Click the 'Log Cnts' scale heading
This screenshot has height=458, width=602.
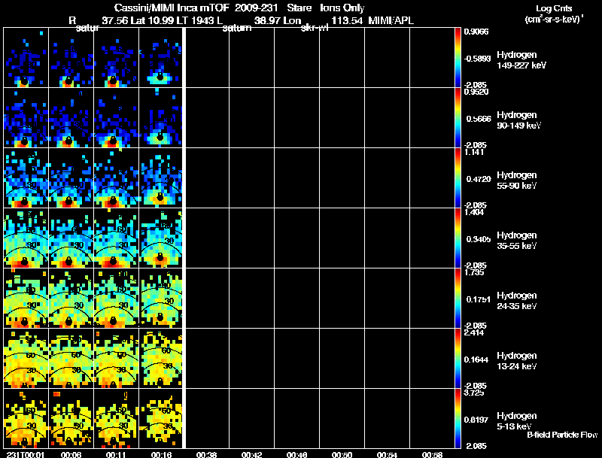tap(554, 8)
